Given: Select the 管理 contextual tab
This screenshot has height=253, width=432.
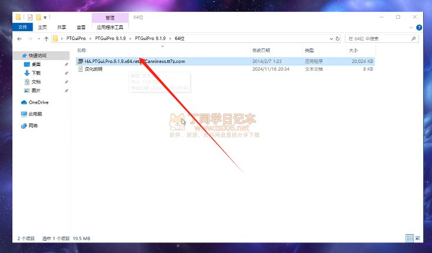Looking at the screenshot, I should pyautogui.click(x=110, y=18).
